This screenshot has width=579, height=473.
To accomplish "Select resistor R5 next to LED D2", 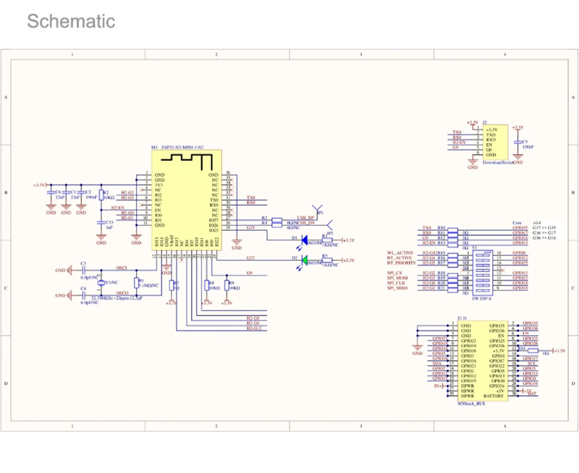I will [327, 260].
